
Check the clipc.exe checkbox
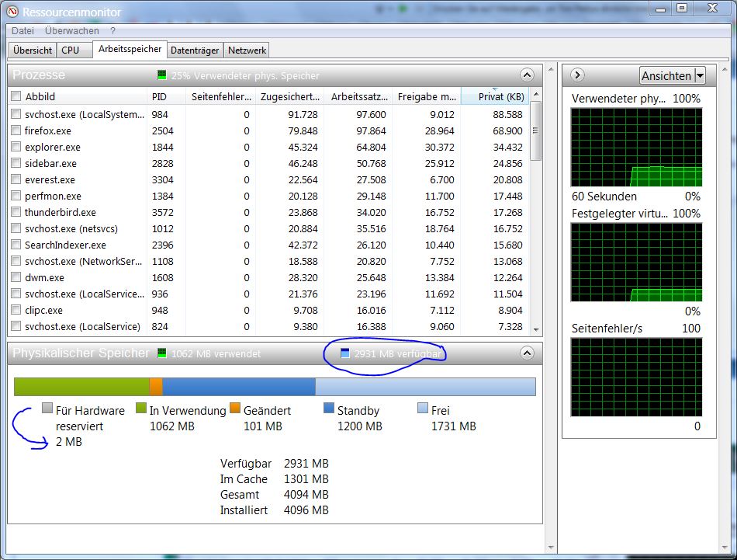point(16,310)
